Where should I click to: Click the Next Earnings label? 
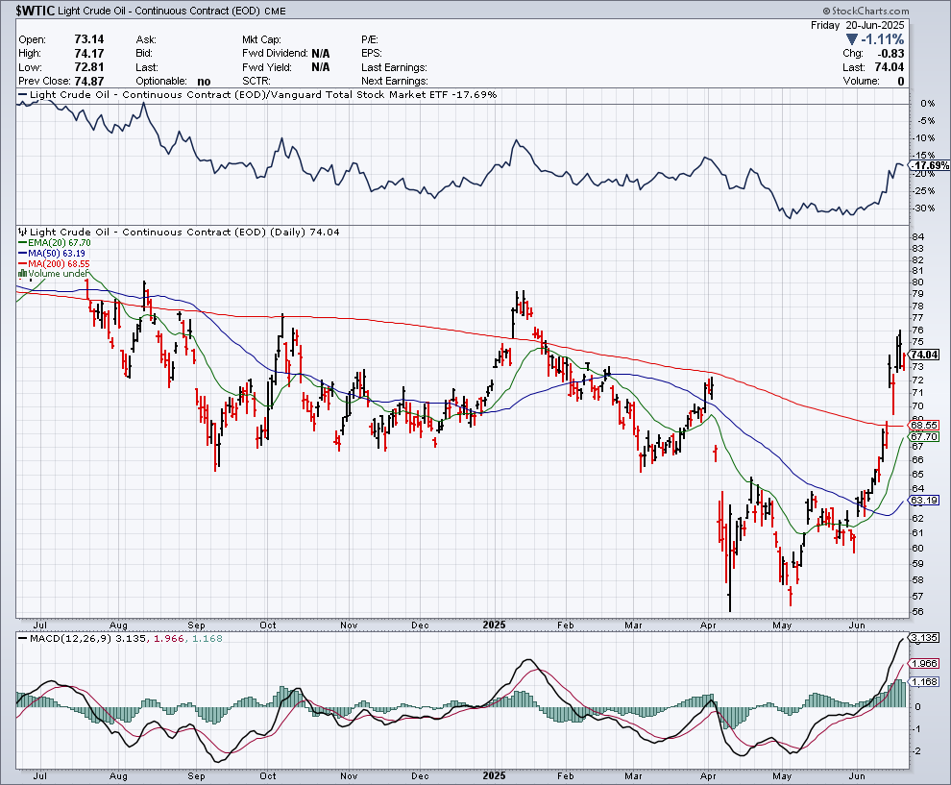395,82
